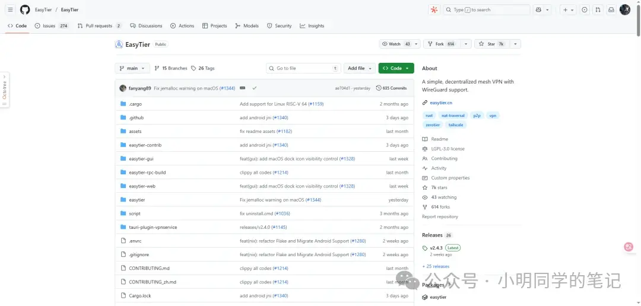Go to the GitHub home logo
The image size is (641, 306).
25,10
